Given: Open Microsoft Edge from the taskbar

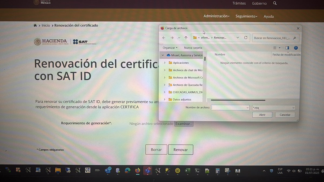Looking at the screenshot, I should click(x=128, y=170).
